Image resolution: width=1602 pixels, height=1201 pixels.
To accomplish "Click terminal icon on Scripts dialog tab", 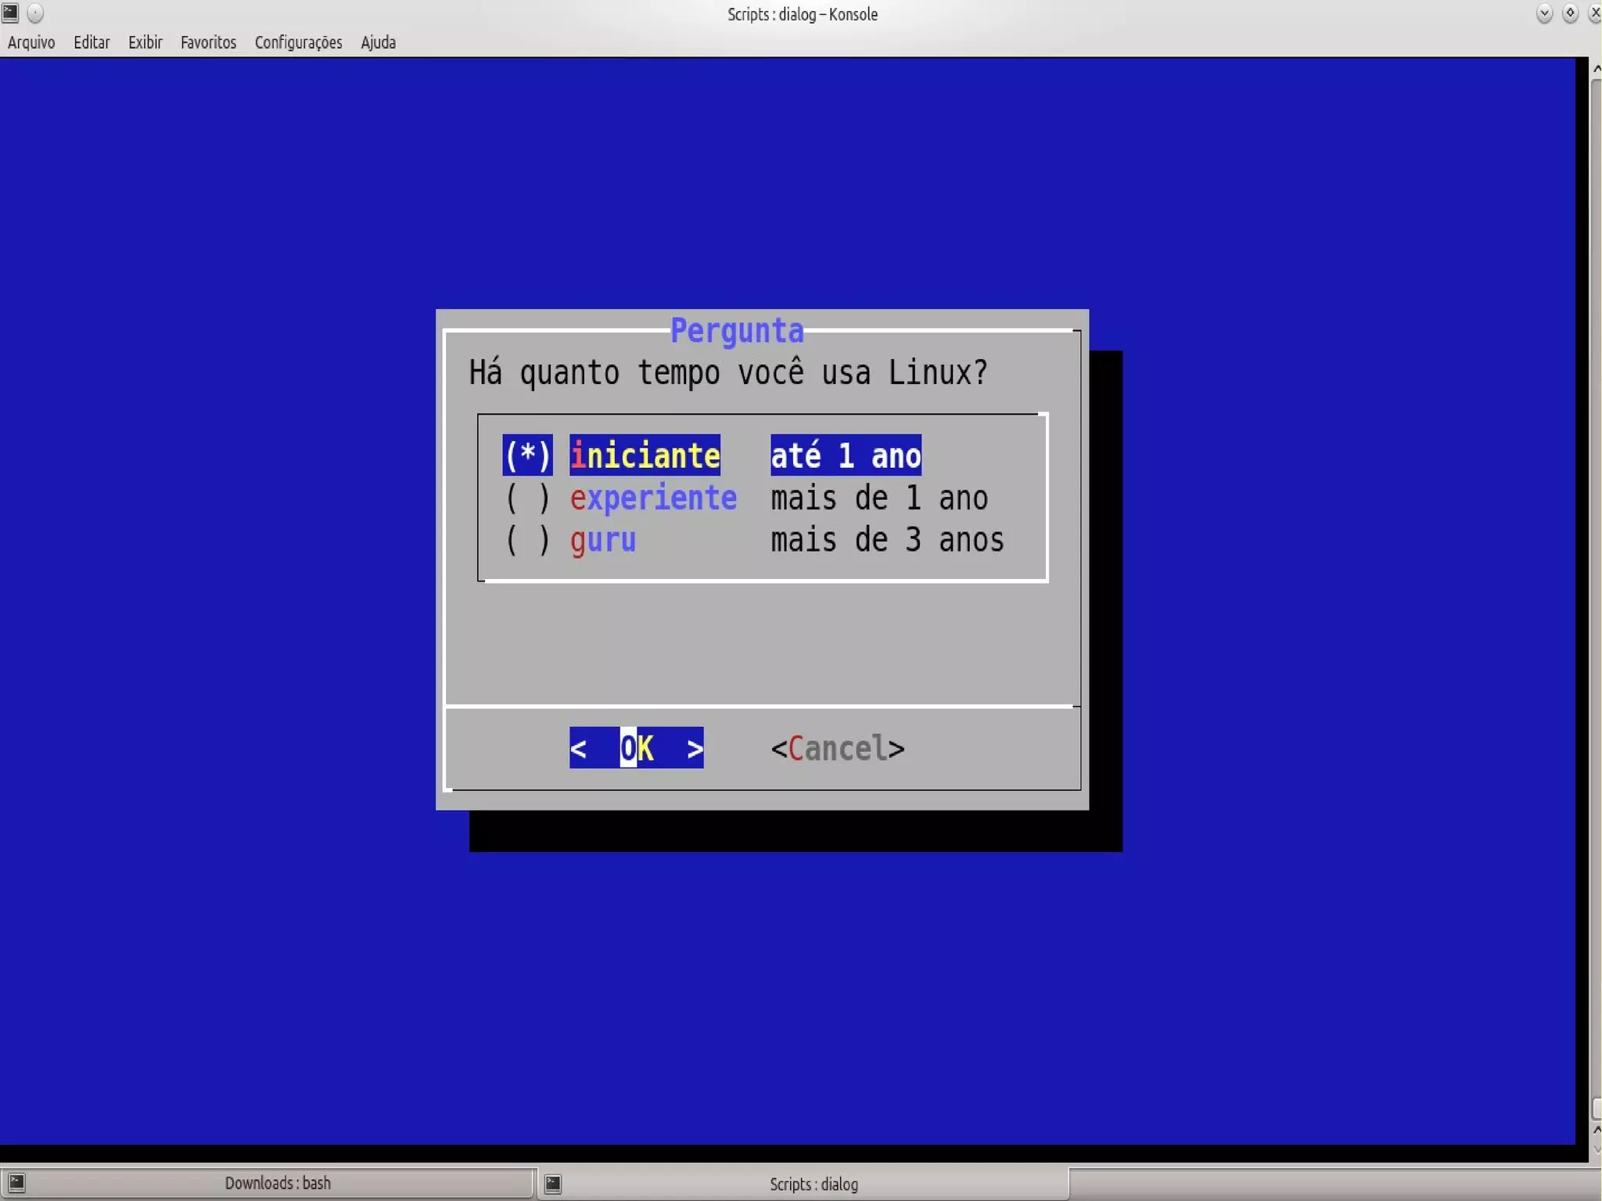I will [x=553, y=1184].
